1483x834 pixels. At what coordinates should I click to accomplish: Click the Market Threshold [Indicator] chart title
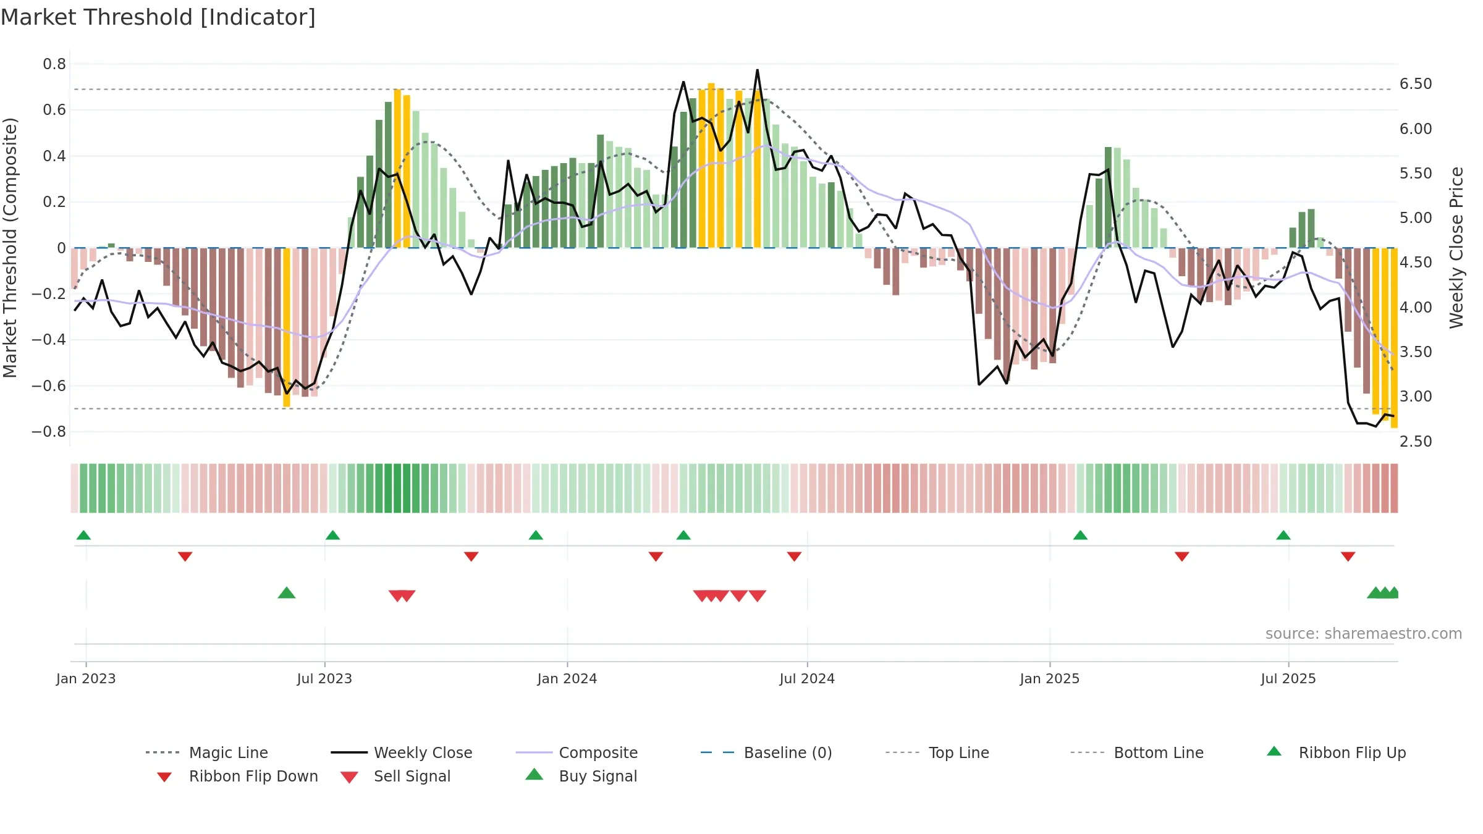(x=158, y=17)
